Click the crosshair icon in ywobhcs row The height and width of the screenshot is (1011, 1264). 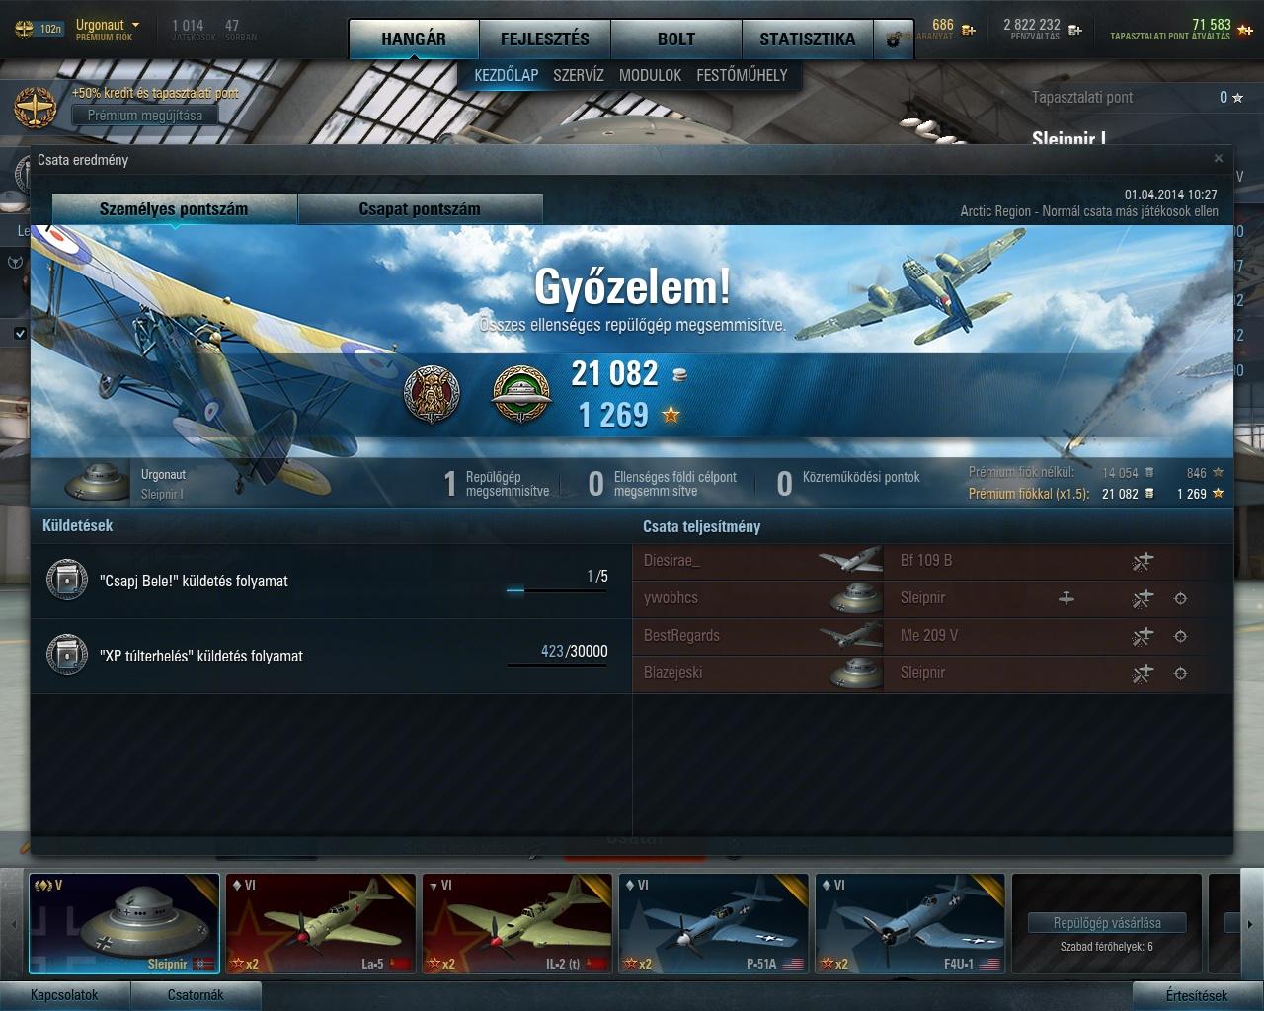[1180, 599]
